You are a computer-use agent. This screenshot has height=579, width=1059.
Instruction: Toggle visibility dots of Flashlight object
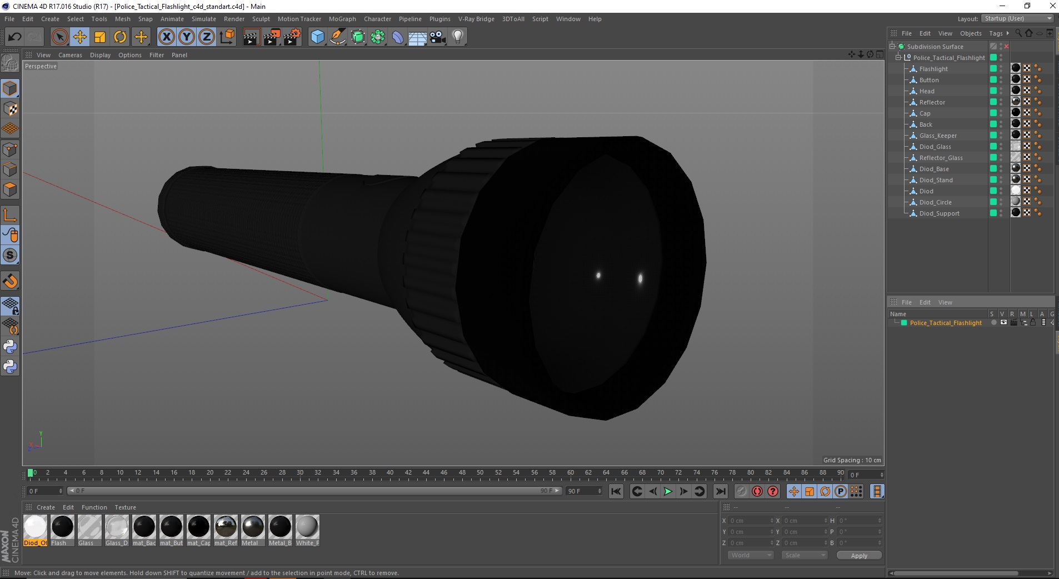1001,68
